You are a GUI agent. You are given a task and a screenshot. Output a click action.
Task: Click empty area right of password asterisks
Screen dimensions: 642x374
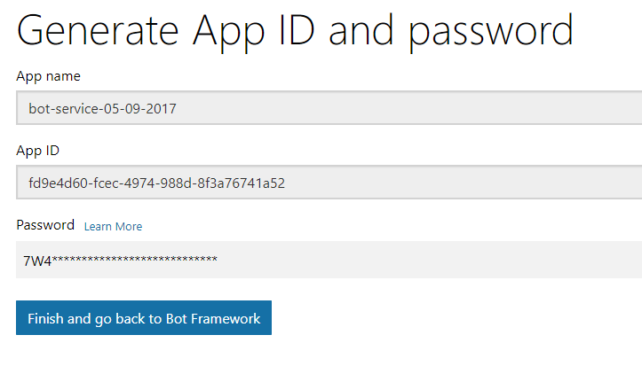tap(426, 260)
